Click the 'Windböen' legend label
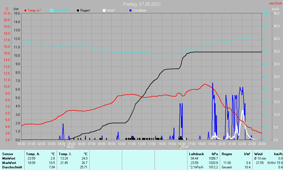This screenshot has height=170, width=283. tap(140, 11)
